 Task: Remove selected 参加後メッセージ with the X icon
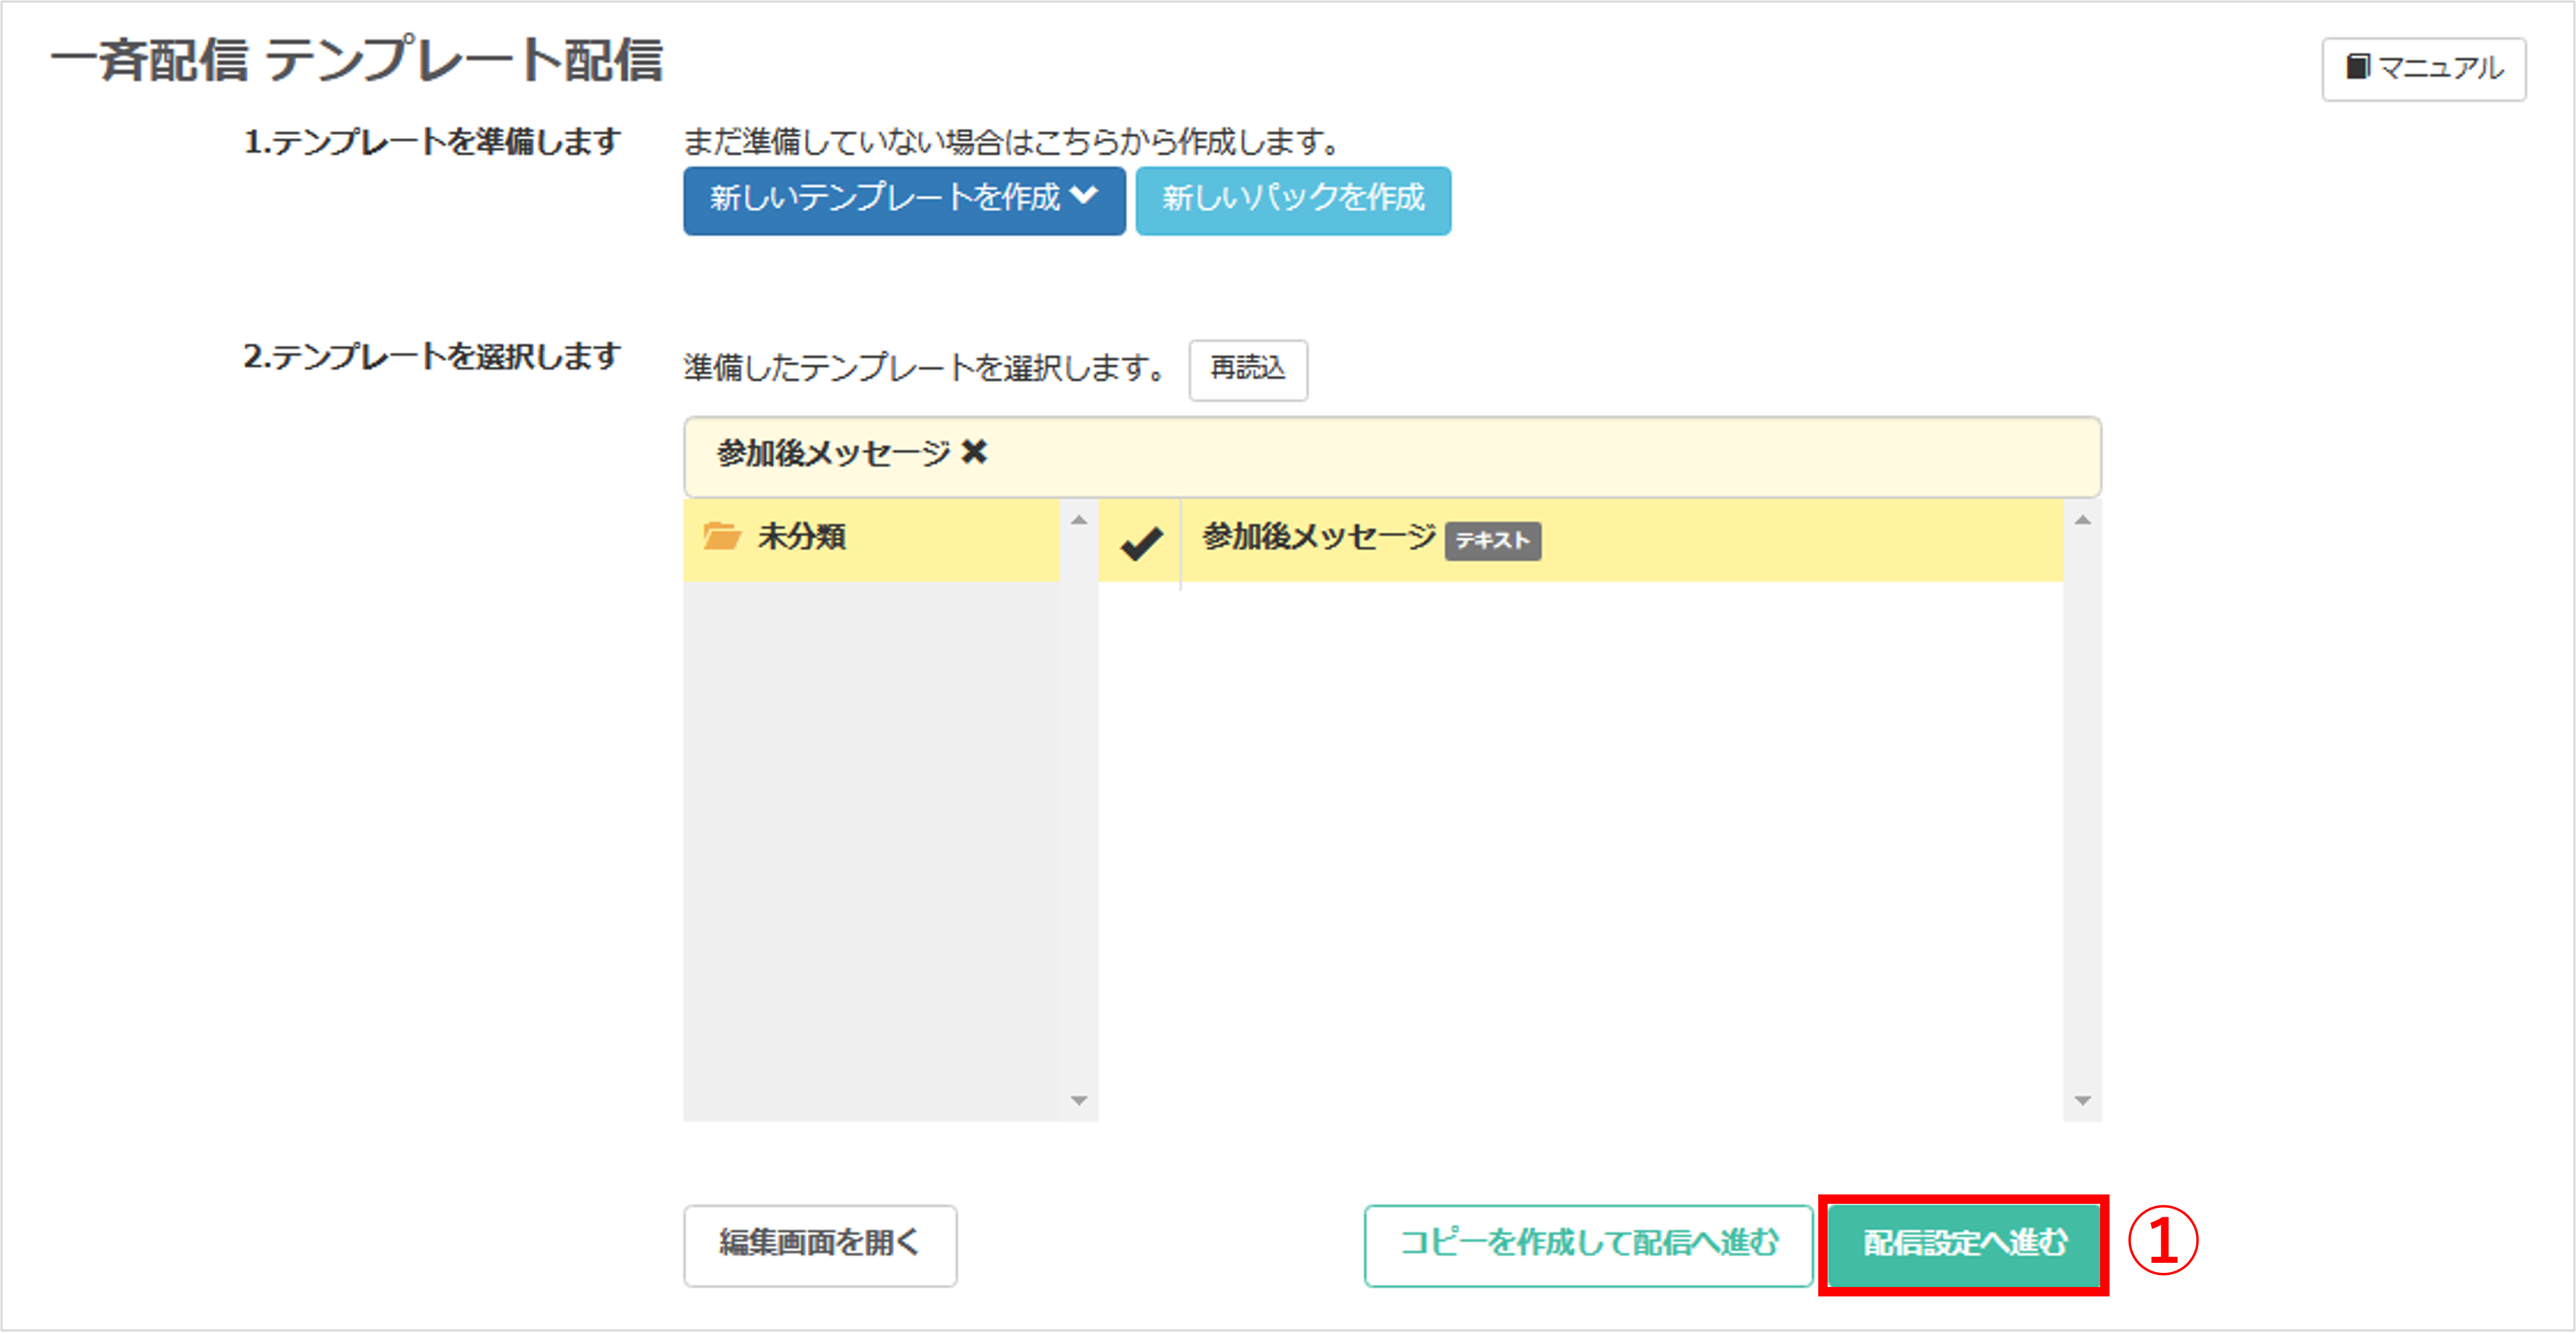tap(973, 453)
